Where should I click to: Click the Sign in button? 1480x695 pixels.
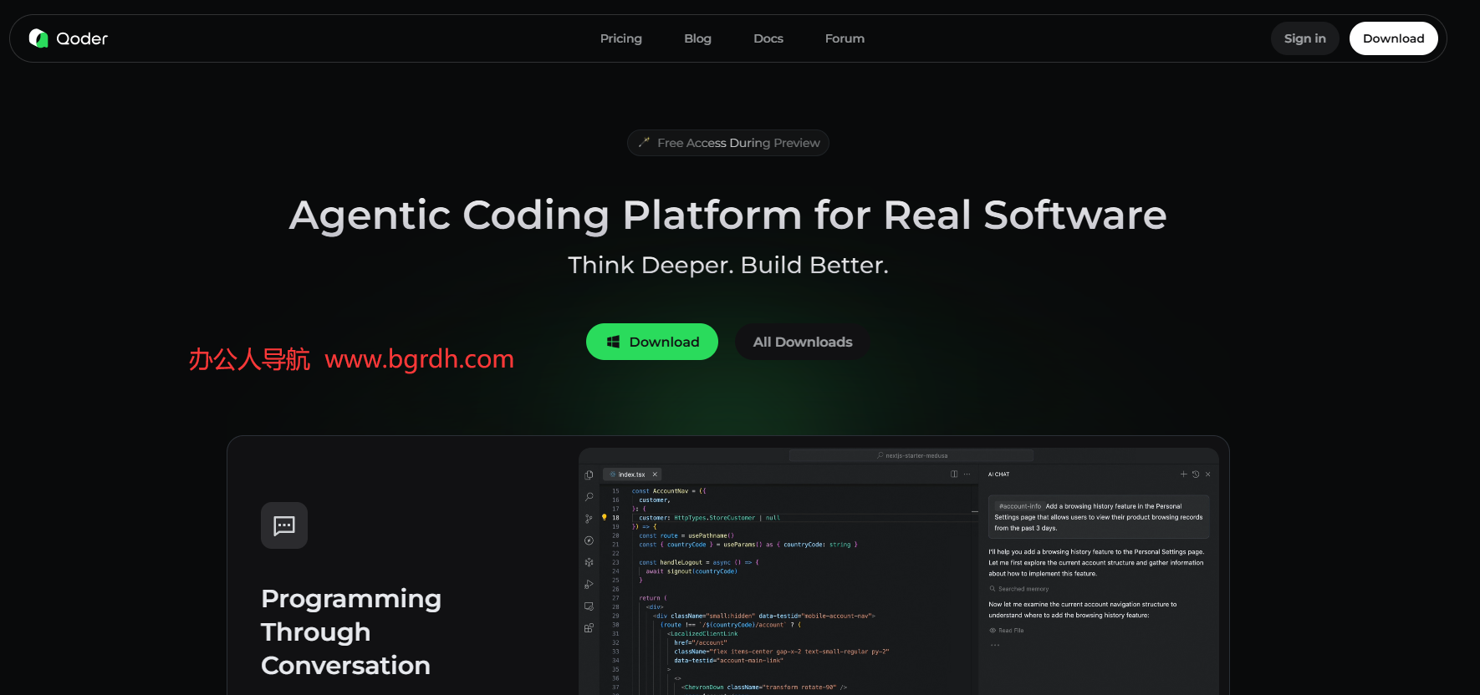[x=1304, y=38]
